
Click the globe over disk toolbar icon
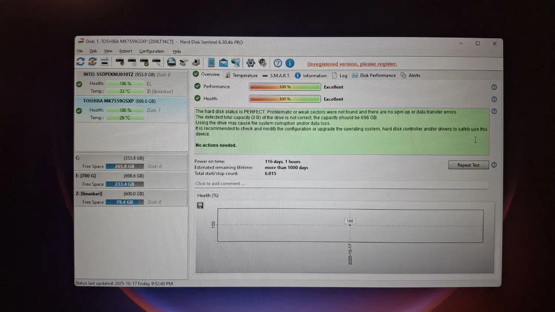(x=171, y=62)
